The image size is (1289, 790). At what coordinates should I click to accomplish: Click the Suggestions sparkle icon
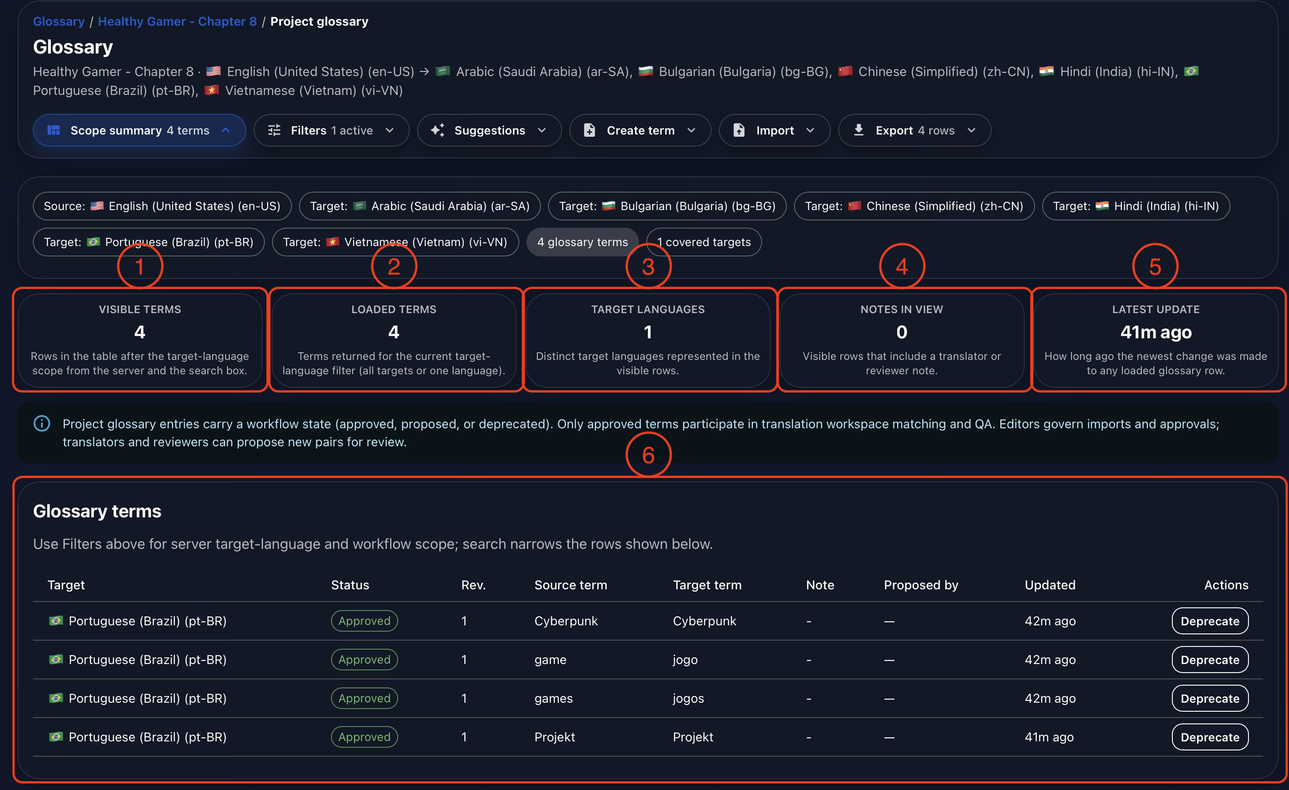[x=438, y=130]
